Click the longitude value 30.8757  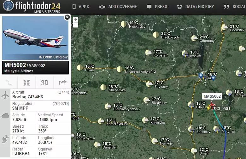click(45, 142)
